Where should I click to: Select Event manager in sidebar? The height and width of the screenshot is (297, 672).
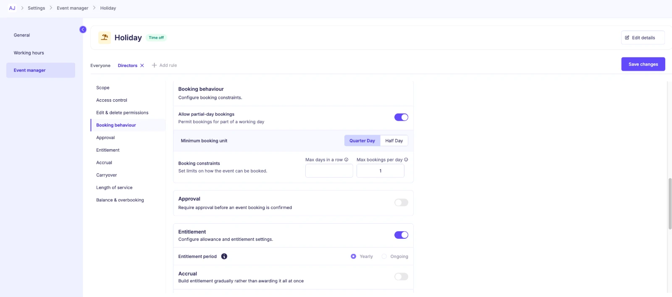coord(41,70)
